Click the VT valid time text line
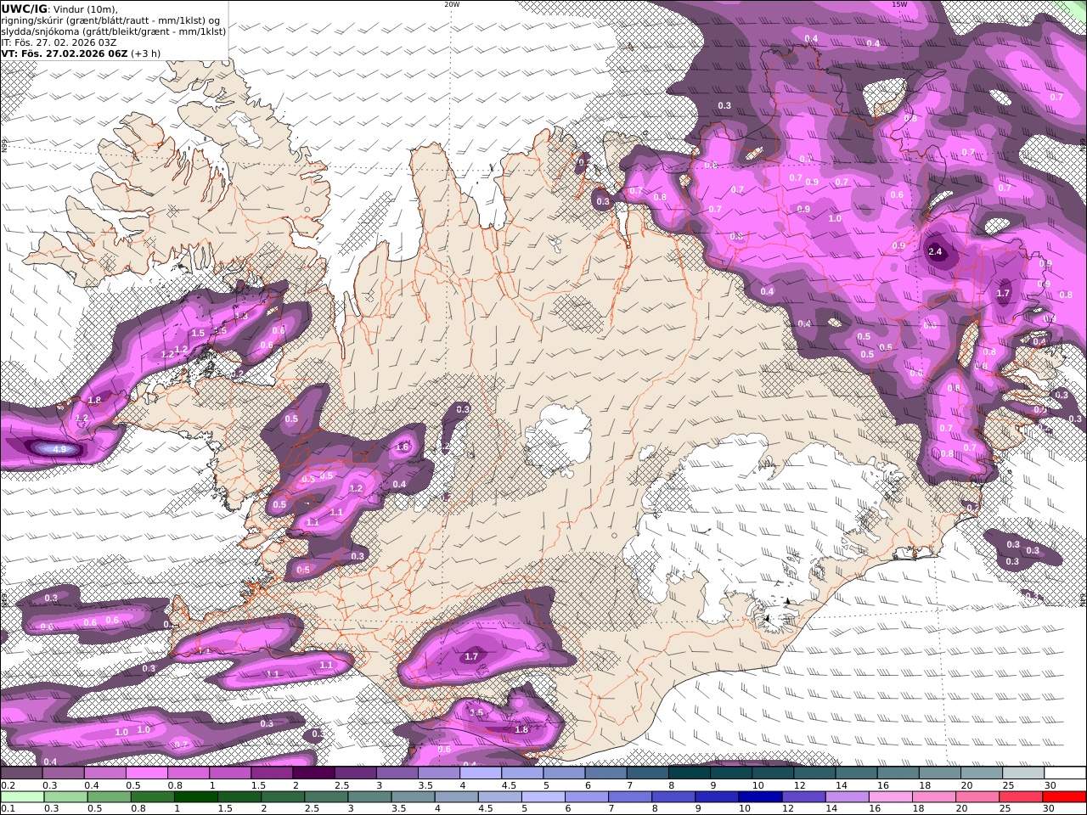The height and width of the screenshot is (815, 1087). tap(81, 53)
